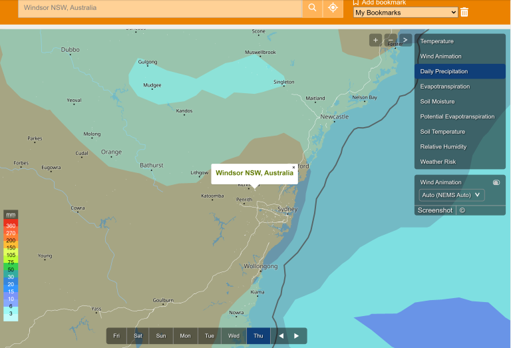This screenshot has width=511, height=348.
Task: Click the 3 mm light cyan legend swatch
Action: tap(11, 313)
